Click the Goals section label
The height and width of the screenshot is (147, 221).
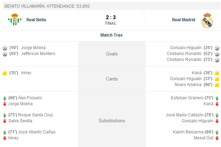[x=112, y=54]
